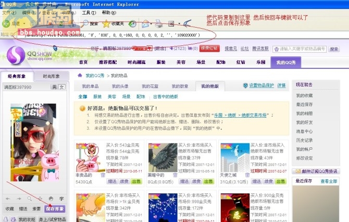Viewport: 349px width, 222px height.
Task: Click 续费 for the 天使之城 item
Action: [268, 181]
